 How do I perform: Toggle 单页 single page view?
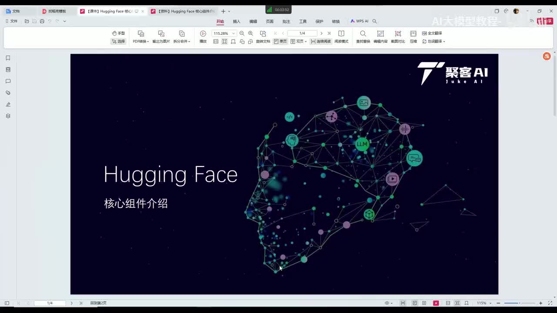coord(280,41)
